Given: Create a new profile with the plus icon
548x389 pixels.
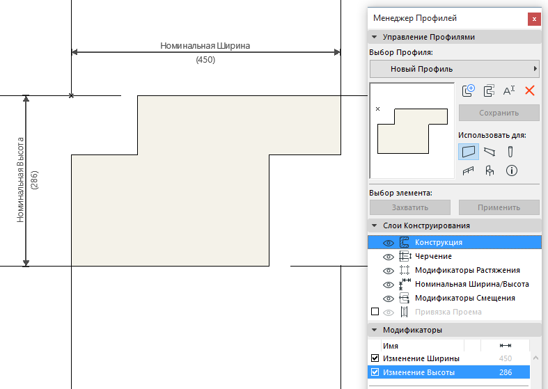Looking at the screenshot, I should pyautogui.click(x=469, y=90).
